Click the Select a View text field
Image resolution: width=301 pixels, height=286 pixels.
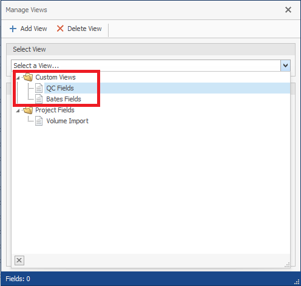[x=146, y=66]
